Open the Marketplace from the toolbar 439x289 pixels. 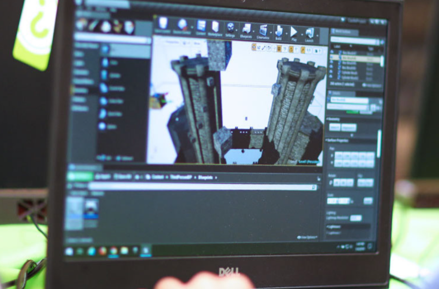coord(215,29)
